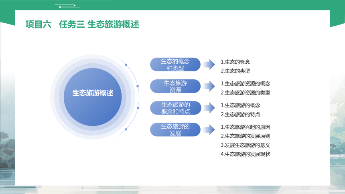This screenshot has height=194, width=345.
Task: Click the arrow next to 生态旅游资源
Action: 209,86
